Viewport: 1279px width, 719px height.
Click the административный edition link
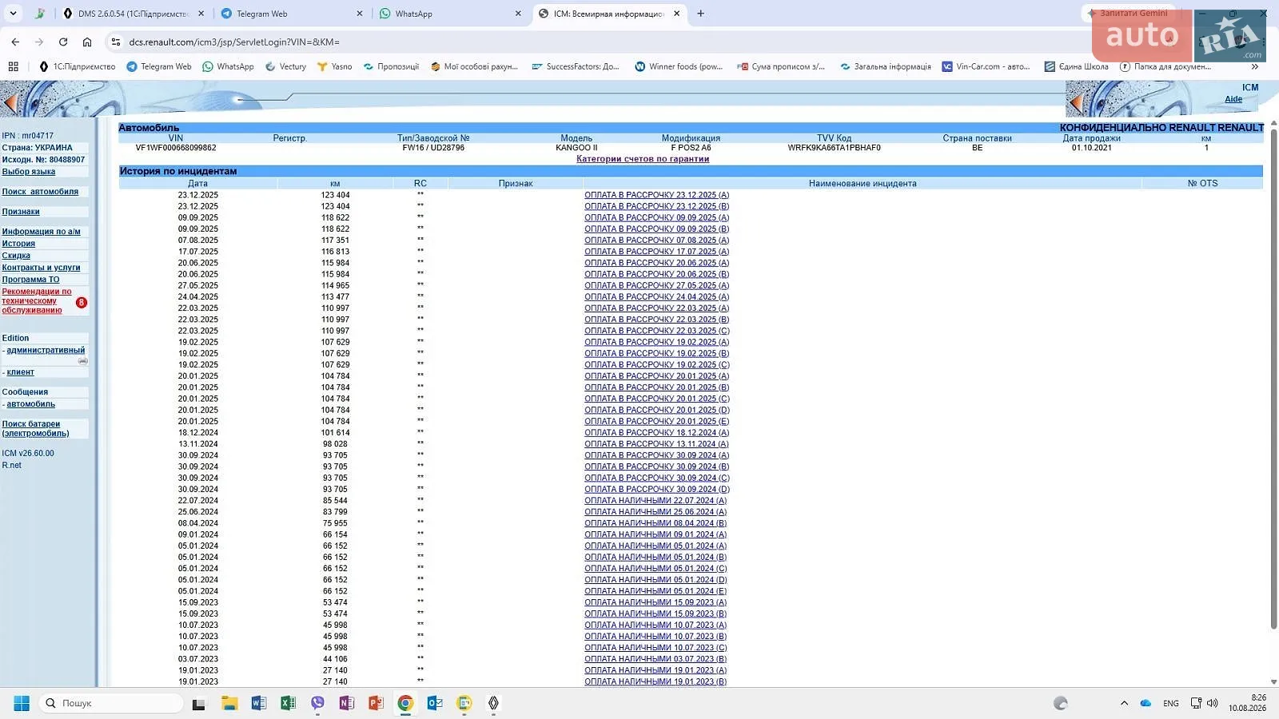click(46, 350)
